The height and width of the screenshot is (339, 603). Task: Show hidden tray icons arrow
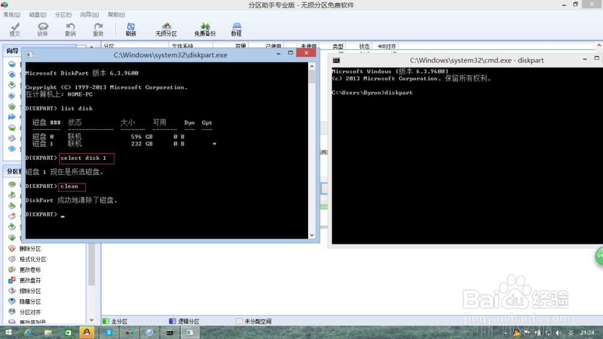(x=506, y=333)
